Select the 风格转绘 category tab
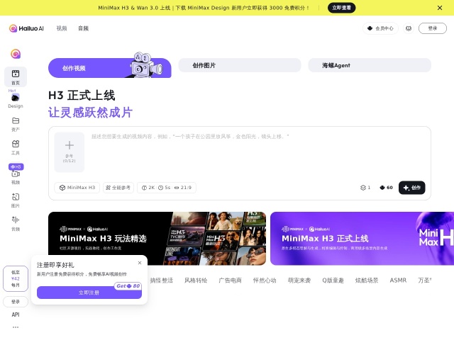The height and width of the screenshot is (340, 454). coord(196,280)
